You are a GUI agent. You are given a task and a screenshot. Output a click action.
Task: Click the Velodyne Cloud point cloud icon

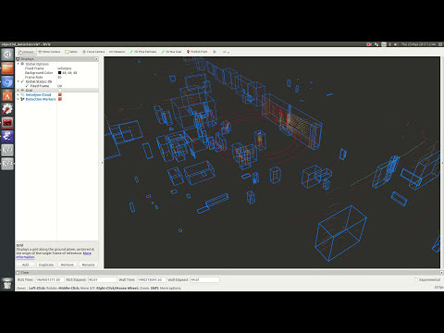22,94
